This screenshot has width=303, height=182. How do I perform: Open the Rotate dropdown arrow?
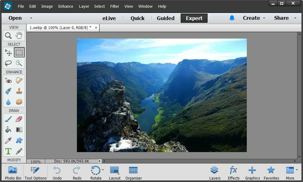click(103, 170)
